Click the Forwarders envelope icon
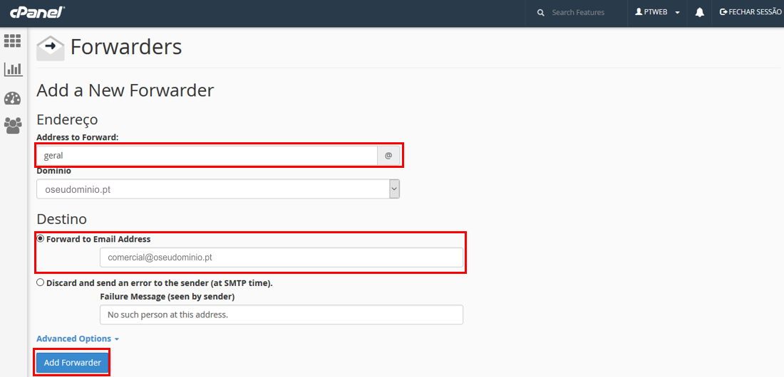784x377 pixels. (50, 48)
